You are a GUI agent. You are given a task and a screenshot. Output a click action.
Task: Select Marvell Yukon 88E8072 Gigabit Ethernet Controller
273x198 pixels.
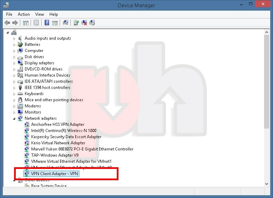(x=82, y=149)
